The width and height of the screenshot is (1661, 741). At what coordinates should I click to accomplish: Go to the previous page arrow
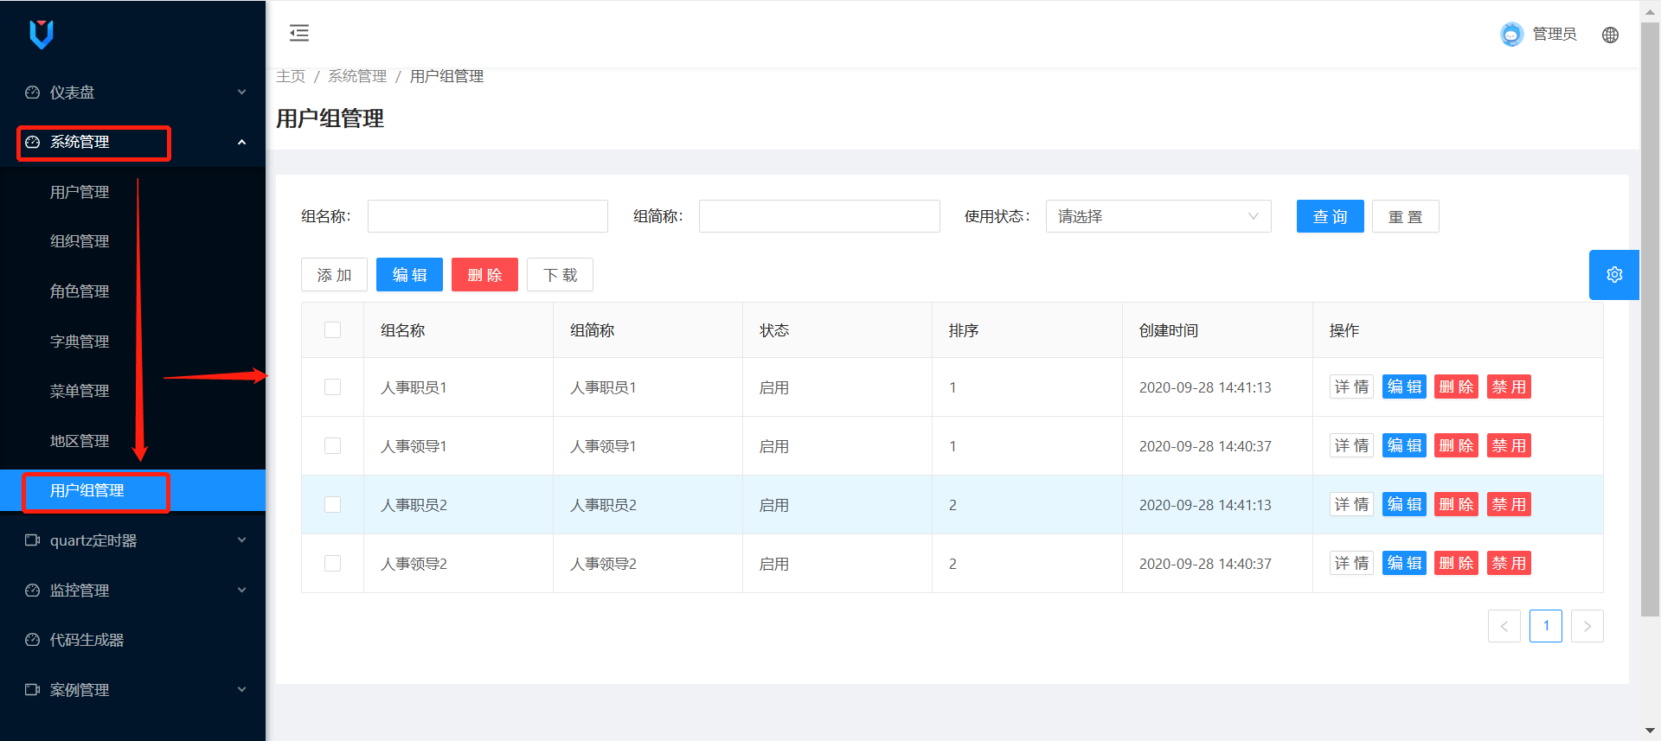pyautogui.click(x=1504, y=626)
